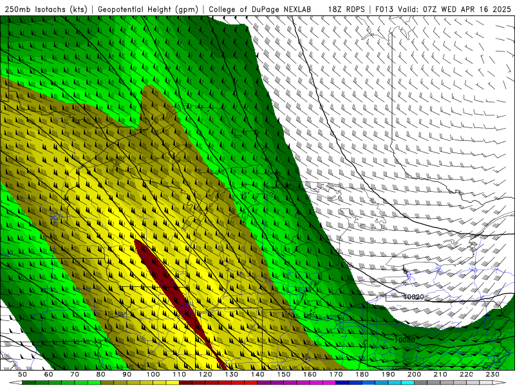Image resolution: width=515 pixels, height=386 pixels.
Task: Click the 'F013' forecast hour text
Action: click(x=384, y=9)
